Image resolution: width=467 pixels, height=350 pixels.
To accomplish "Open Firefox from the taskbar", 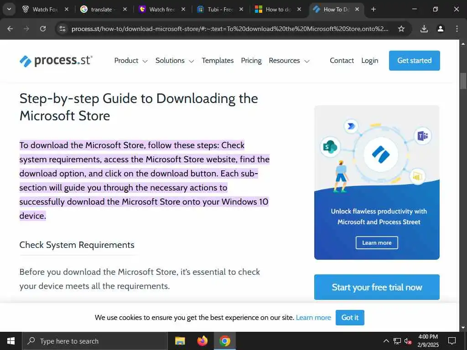I will tap(202, 341).
